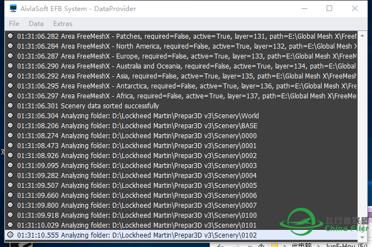The width and height of the screenshot is (372, 247).
Task: Open the Extras menu
Action: [63, 24]
